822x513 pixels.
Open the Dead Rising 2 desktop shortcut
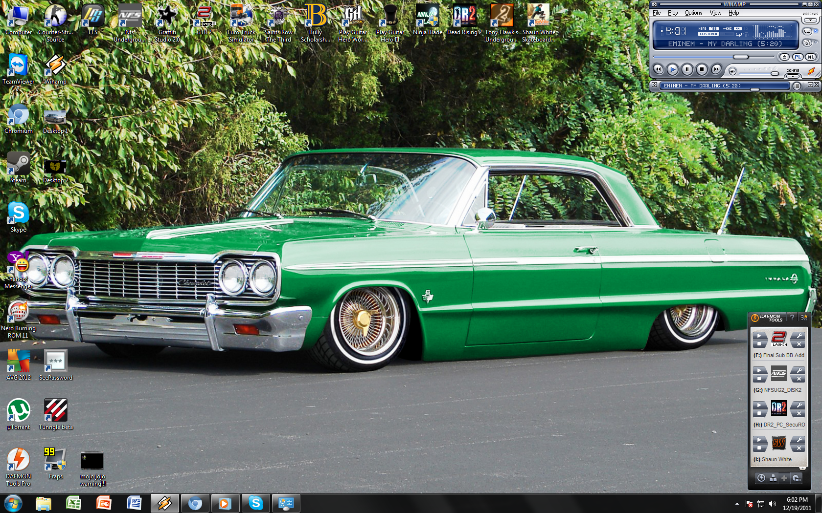pyautogui.click(x=464, y=20)
